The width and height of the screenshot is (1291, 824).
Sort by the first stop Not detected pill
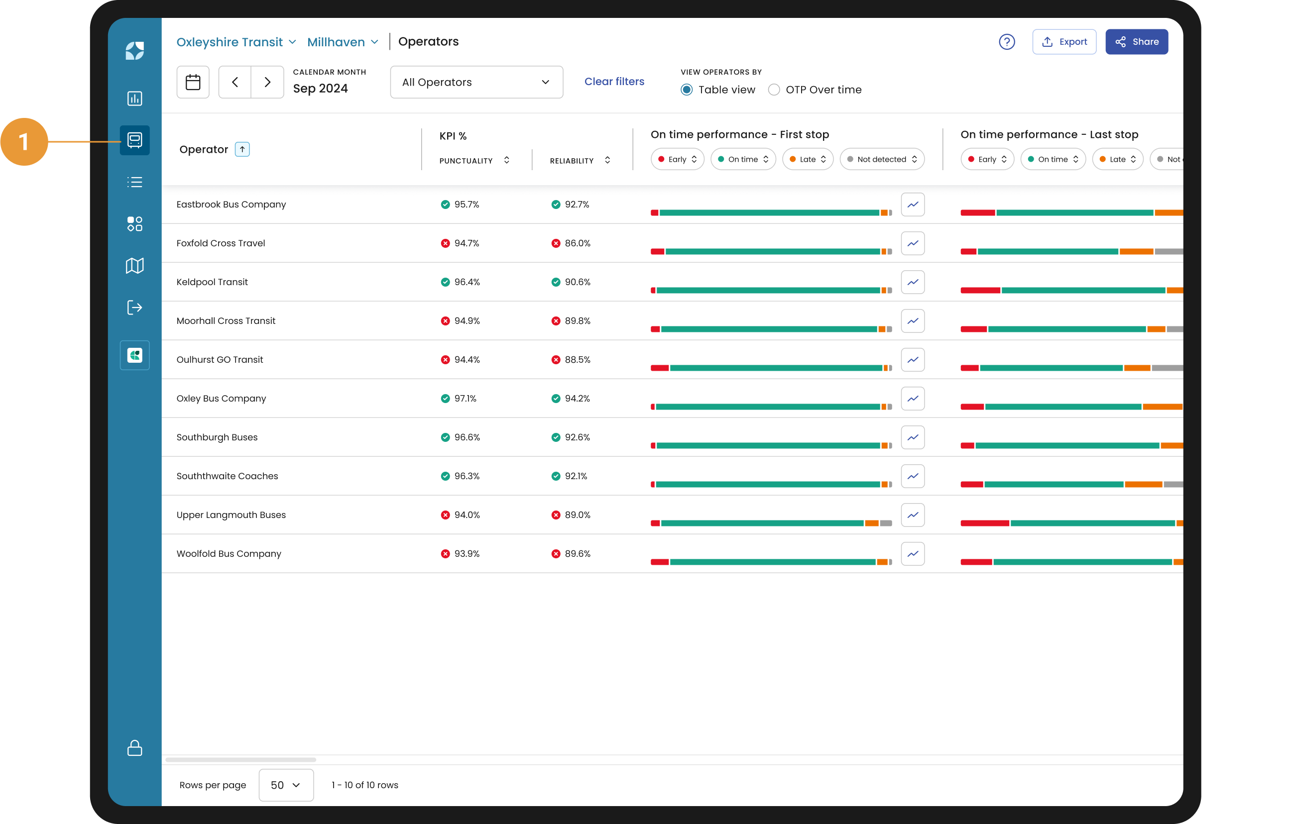(881, 159)
